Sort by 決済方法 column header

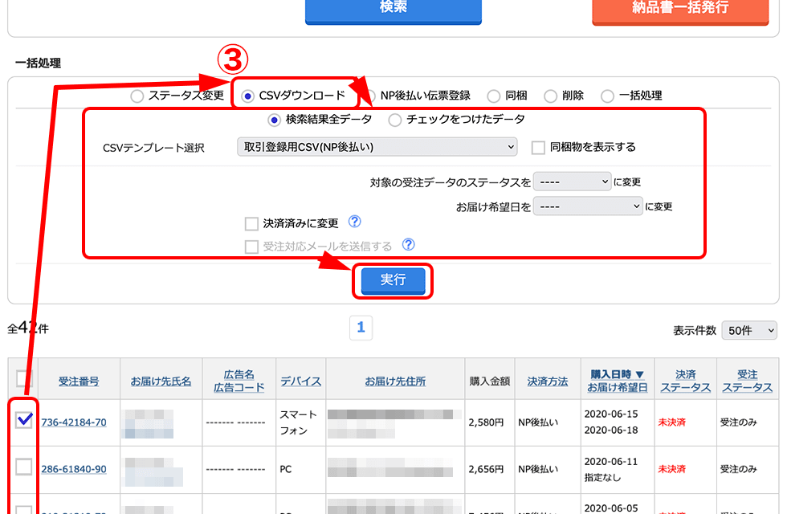[x=548, y=381]
